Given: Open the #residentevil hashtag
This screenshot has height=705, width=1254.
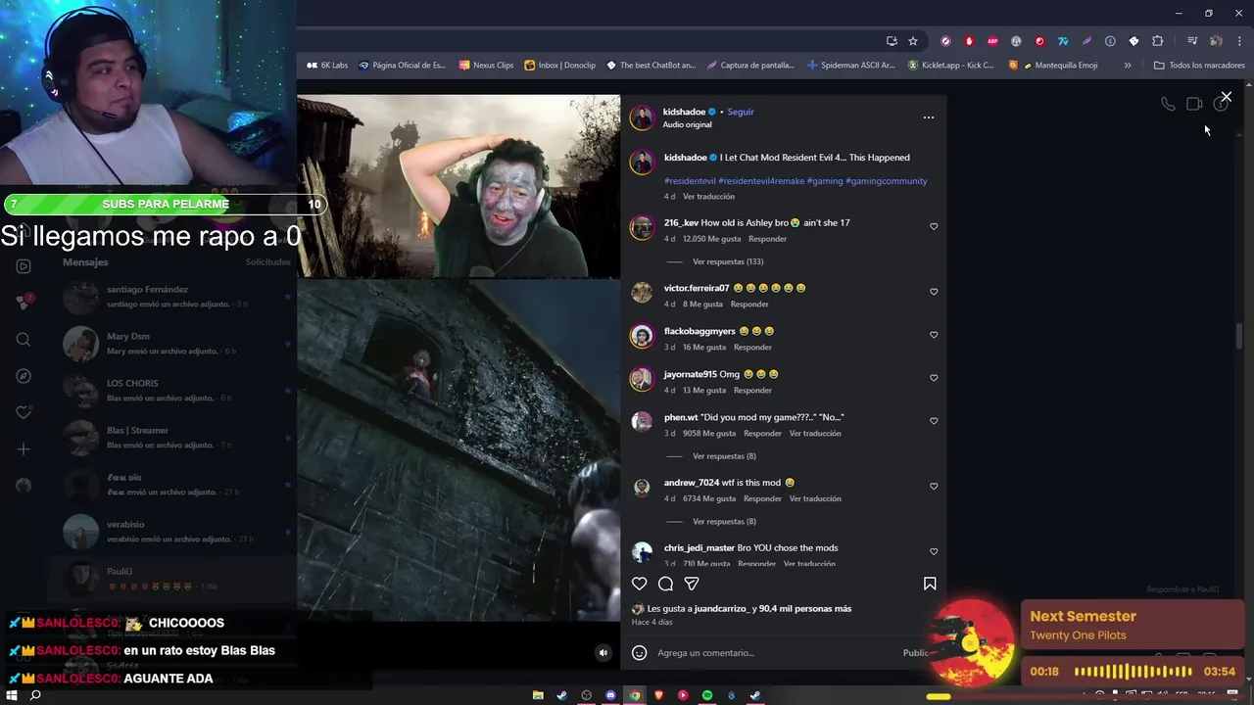Looking at the screenshot, I should pos(690,181).
